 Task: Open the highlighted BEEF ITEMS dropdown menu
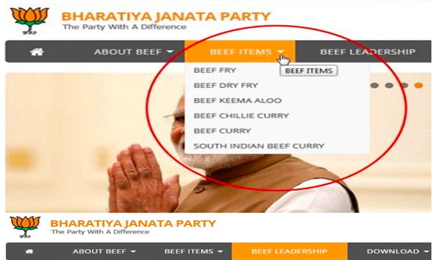[240, 51]
